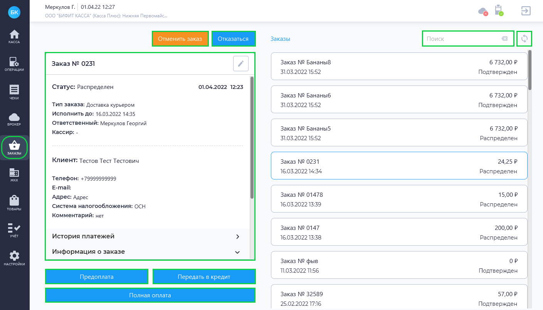The image size is (543, 310).
Task: Collapse Информация о заказе section
Action: (x=146, y=252)
